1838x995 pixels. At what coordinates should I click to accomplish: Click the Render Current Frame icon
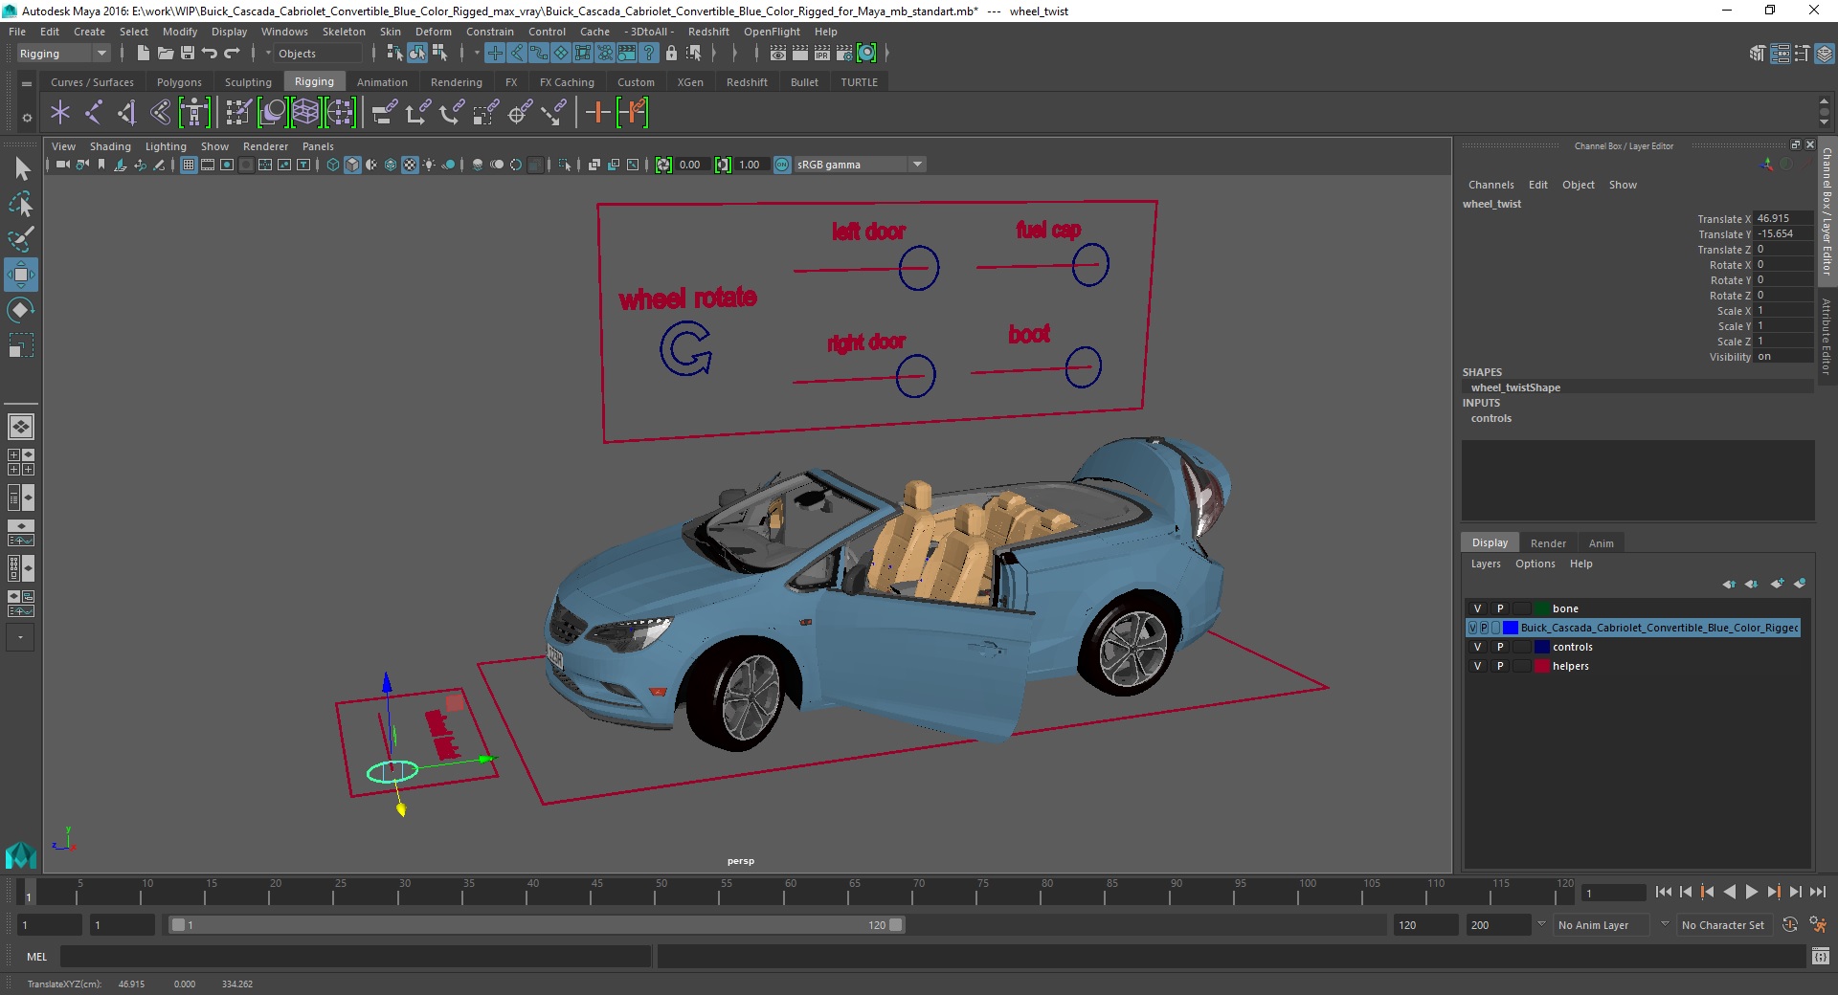[x=800, y=54]
